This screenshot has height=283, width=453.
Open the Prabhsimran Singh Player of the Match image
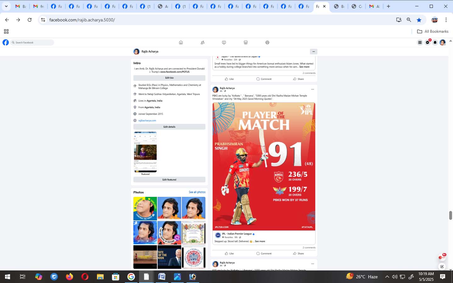tap(264, 166)
